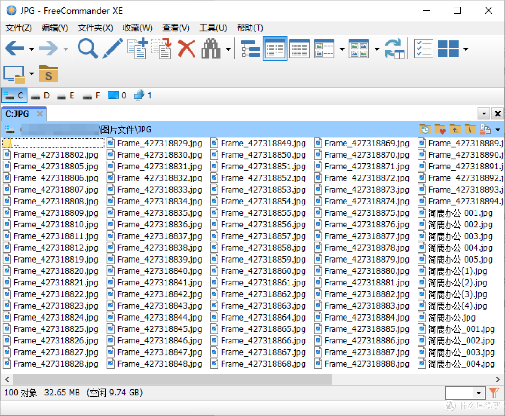The height and width of the screenshot is (416, 505).
Task: Select file Frame_427318802.jpg
Action: [x=50, y=155]
